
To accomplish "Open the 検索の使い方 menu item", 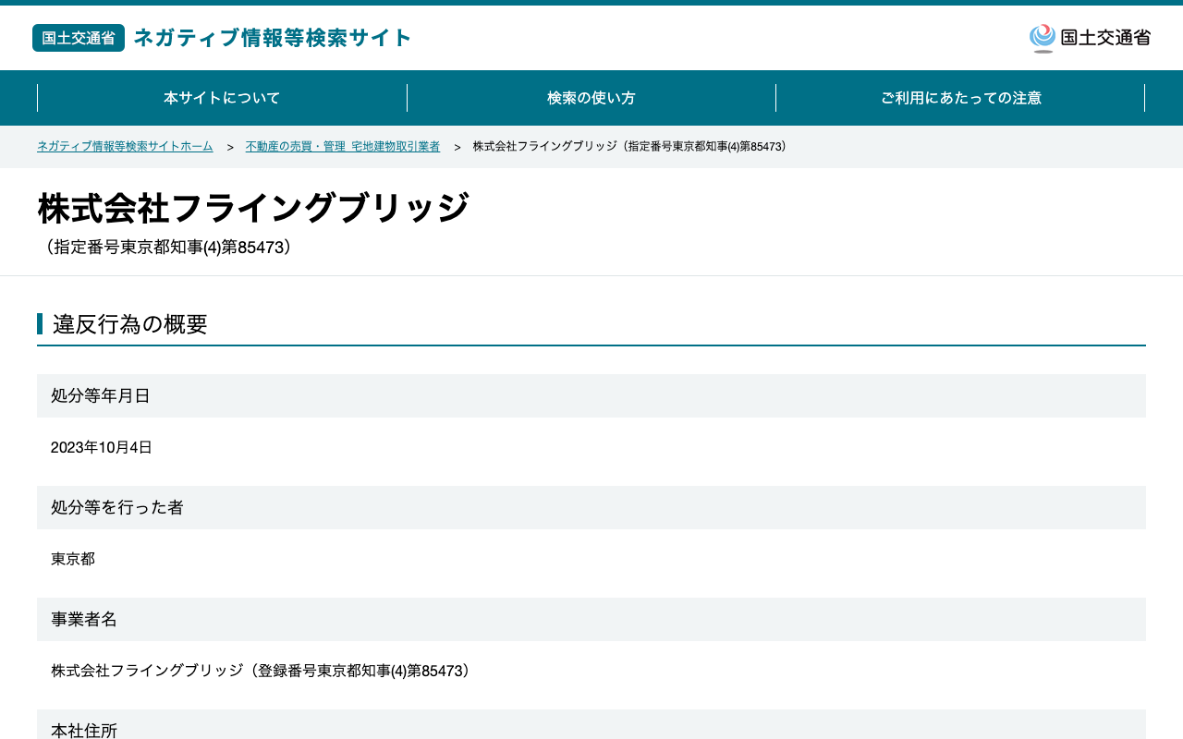I will click(591, 98).
